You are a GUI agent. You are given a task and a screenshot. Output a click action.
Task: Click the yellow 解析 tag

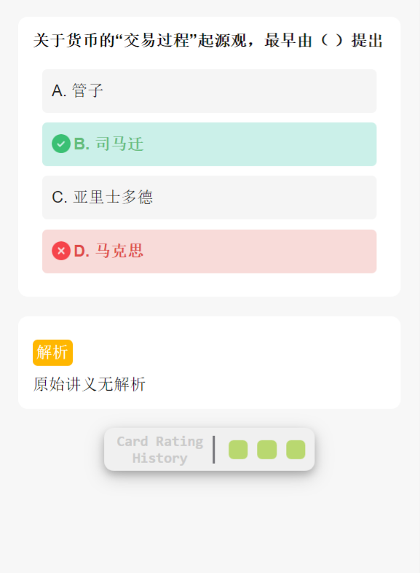click(x=53, y=353)
